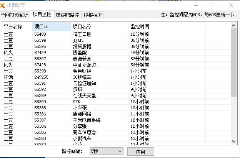Click the 应用 button
This screenshot has height=158, width=240.
pyautogui.click(x=141, y=151)
